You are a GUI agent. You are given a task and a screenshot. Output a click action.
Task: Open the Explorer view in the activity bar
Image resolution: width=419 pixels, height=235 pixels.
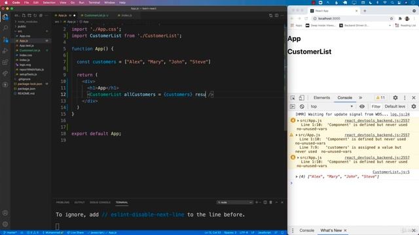[x=5, y=17]
